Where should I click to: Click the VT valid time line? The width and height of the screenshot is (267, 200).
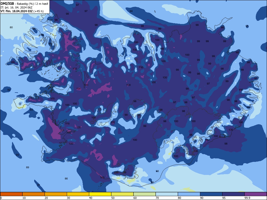point(22,11)
